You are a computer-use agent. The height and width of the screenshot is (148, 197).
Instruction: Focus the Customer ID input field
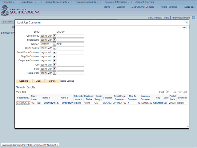coord(70,36)
